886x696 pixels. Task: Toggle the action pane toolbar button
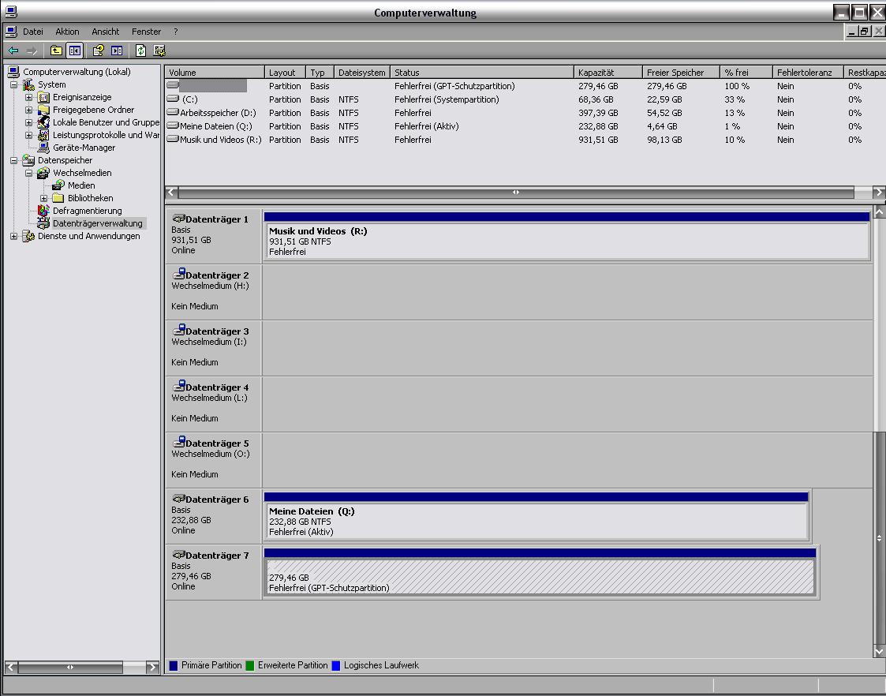click(117, 51)
